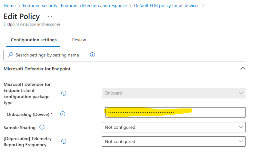This screenshot has width=261, height=154.
Task: Open the Onboard package type dropdown
Action: point(174,93)
